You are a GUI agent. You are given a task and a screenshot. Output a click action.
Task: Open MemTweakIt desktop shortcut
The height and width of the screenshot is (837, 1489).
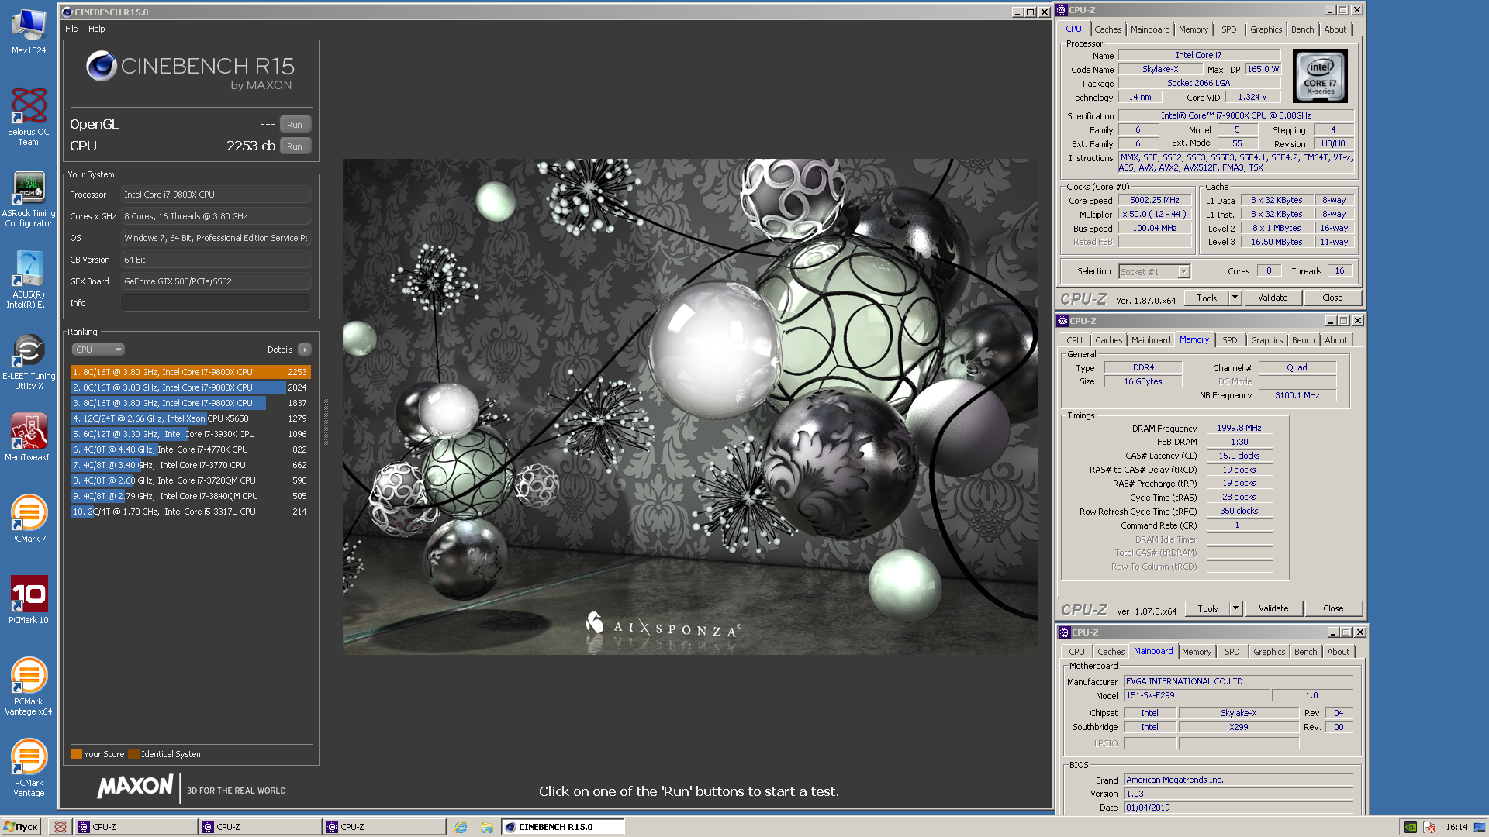29,437
